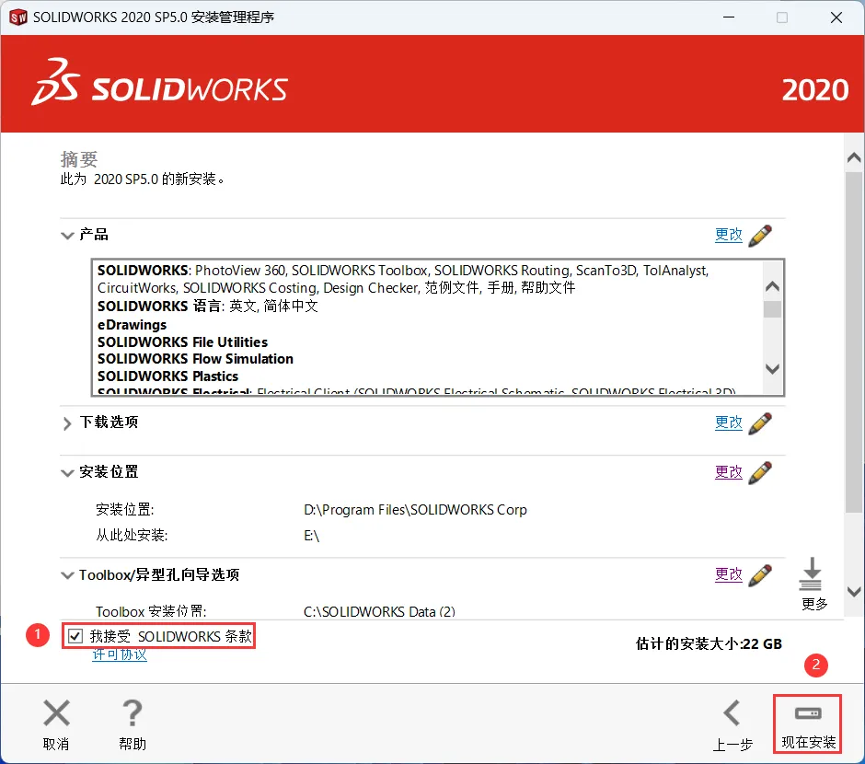
Task: Click 更改 link for 安装位置
Action: (729, 471)
